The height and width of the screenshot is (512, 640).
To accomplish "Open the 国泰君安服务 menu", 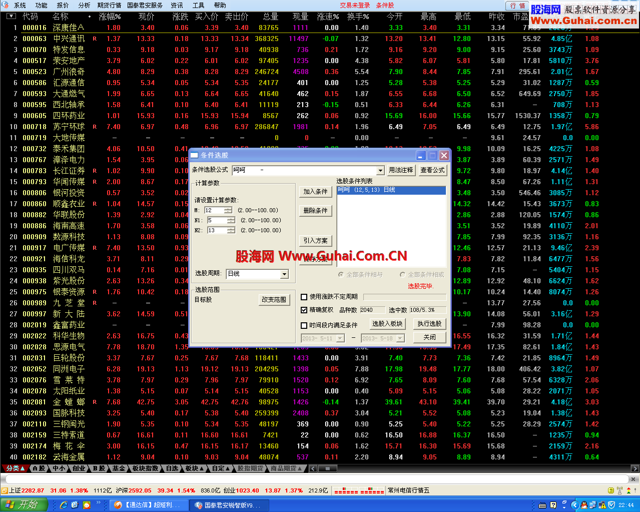I will (x=145, y=6).
